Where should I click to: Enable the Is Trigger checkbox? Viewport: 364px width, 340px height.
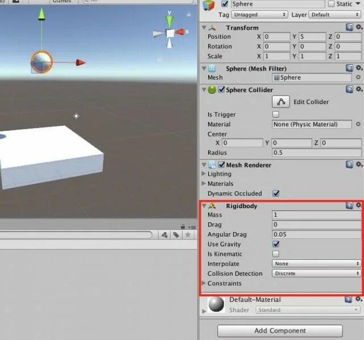click(275, 114)
